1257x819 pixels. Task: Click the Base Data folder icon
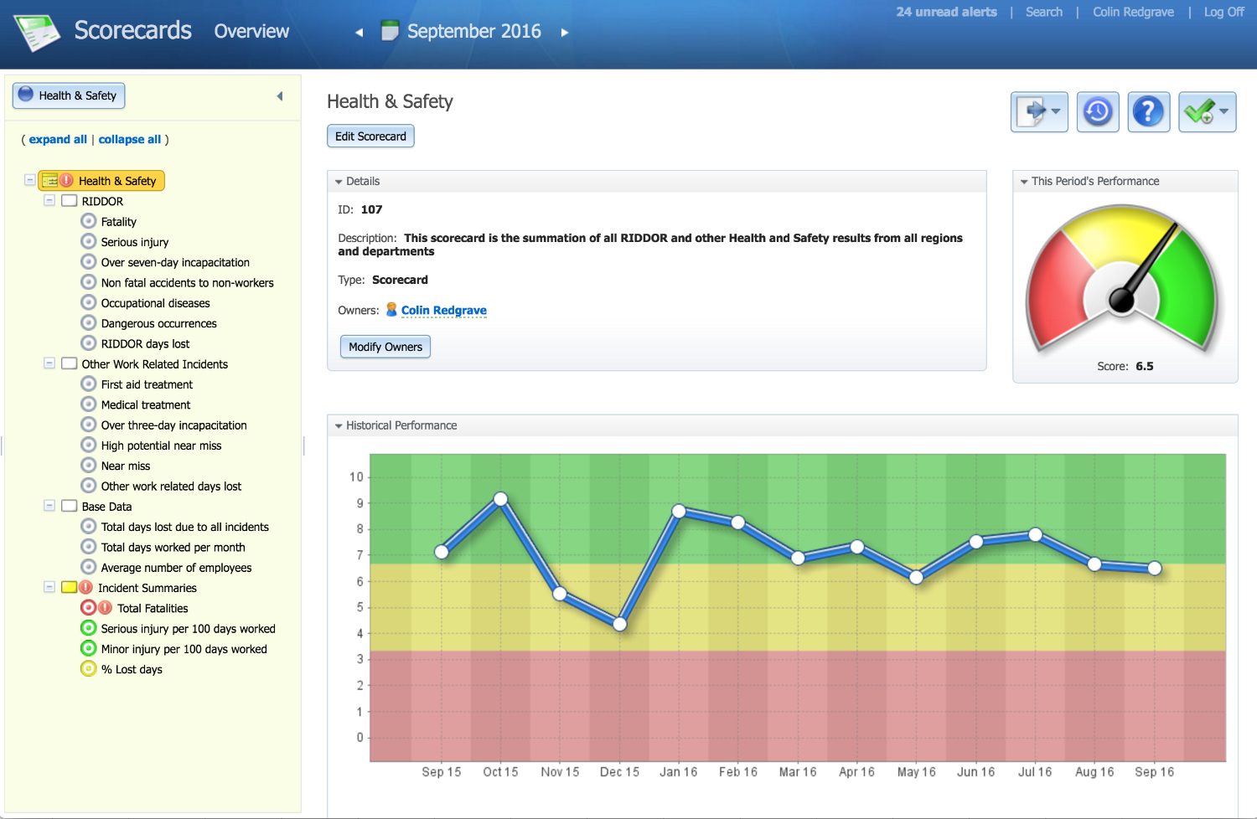pos(70,506)
